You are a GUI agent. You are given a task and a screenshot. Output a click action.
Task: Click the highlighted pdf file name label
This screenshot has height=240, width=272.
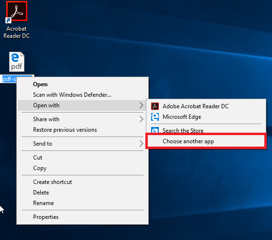pos(9,79)
